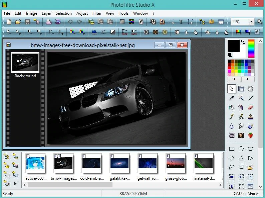Click the zoom percentage field showing 11%

pyautogui.click(x=240, y=22)
